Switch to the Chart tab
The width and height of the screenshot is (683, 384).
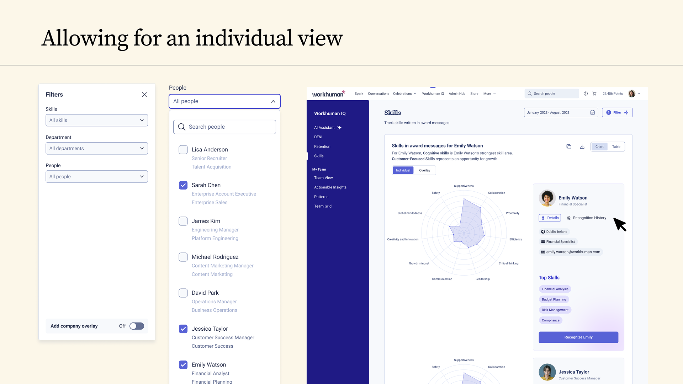click(x=599, y=147)
